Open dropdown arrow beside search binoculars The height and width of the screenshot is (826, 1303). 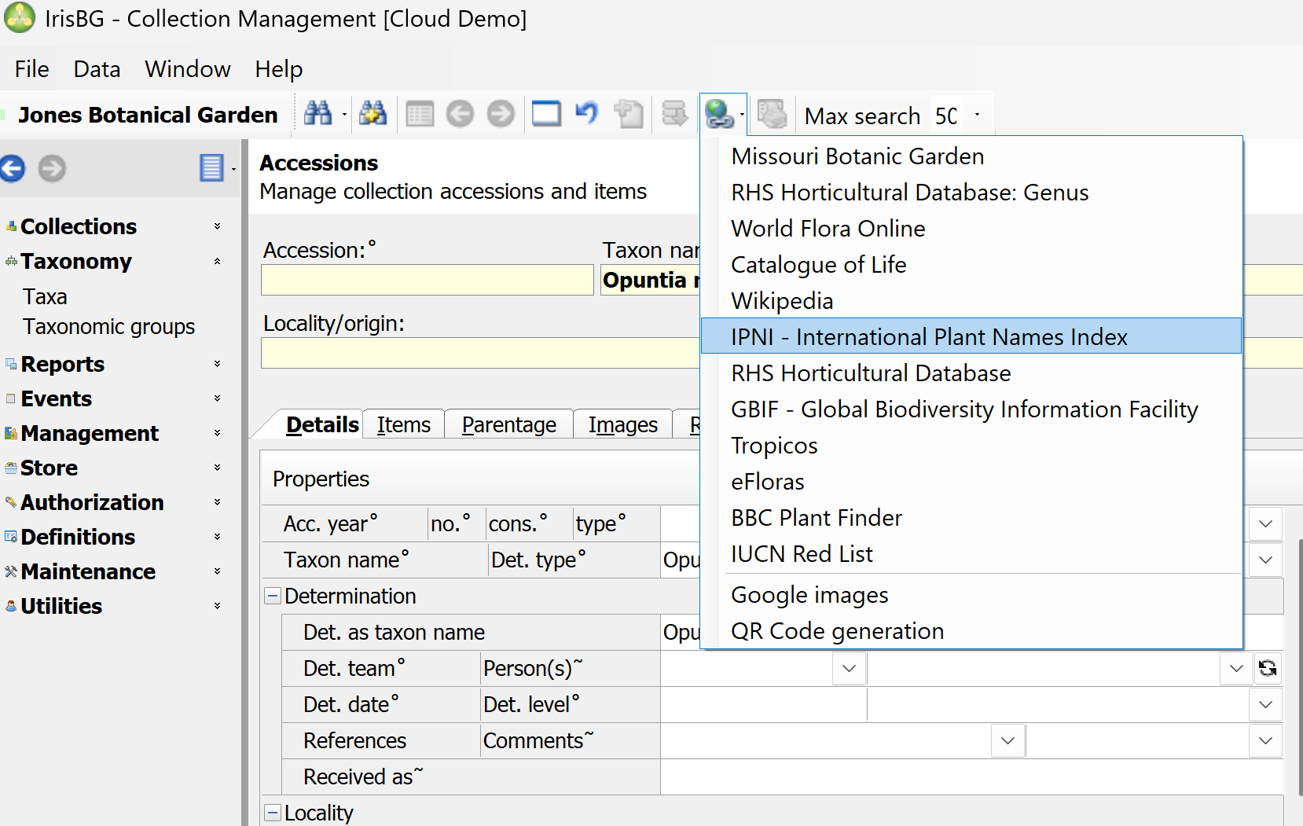(344, 116)
